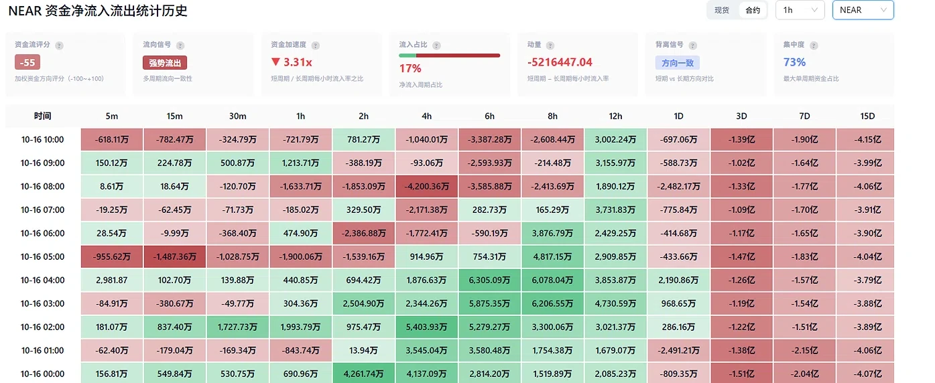Click the 15m column header
Image resolution: width=935 pixels, height=383 pixels.
point(174,116)
